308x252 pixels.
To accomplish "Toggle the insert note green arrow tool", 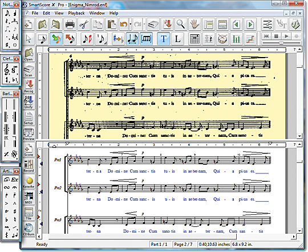I will click(56, 39).
